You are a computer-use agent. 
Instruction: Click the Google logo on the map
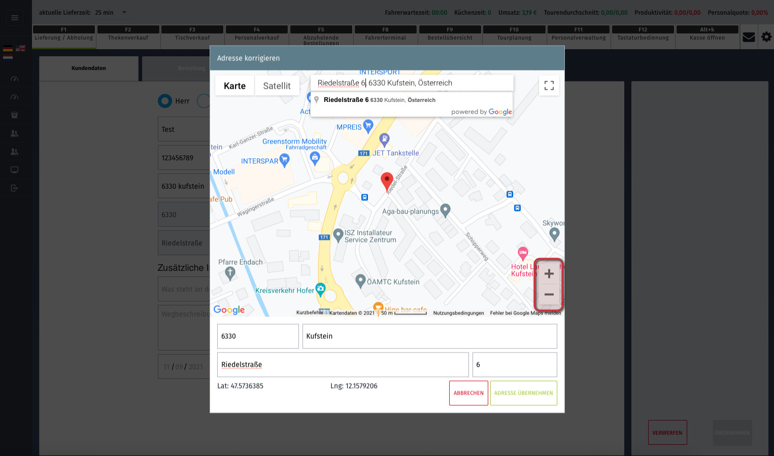point(229,309)
